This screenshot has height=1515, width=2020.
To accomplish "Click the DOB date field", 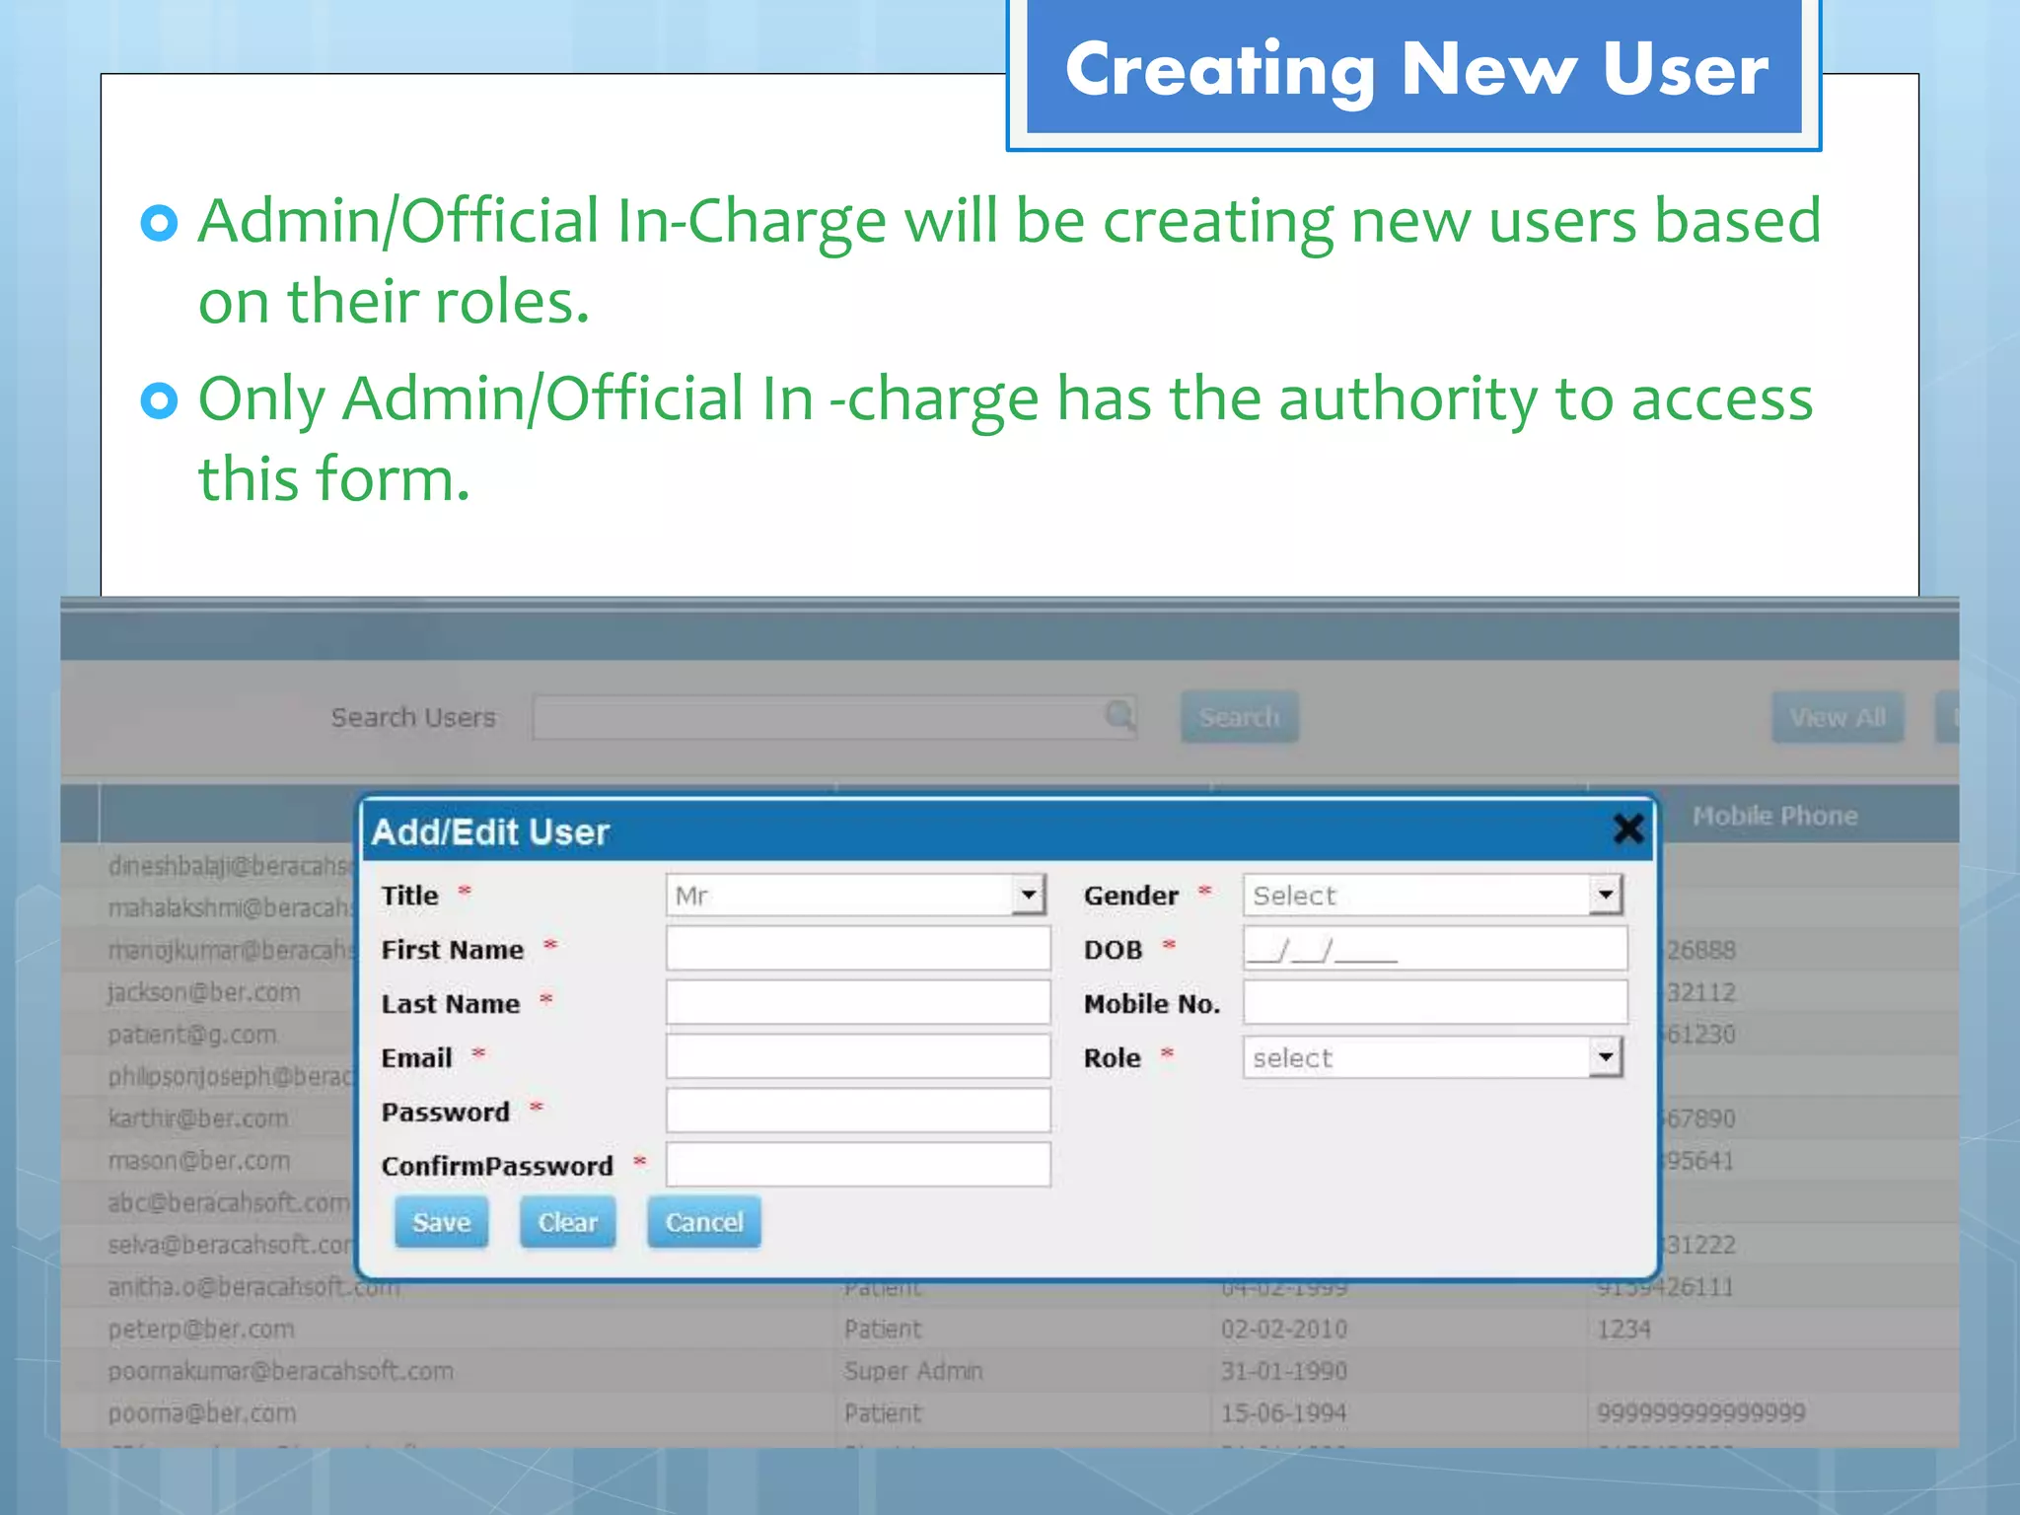I will point(1434,949).
